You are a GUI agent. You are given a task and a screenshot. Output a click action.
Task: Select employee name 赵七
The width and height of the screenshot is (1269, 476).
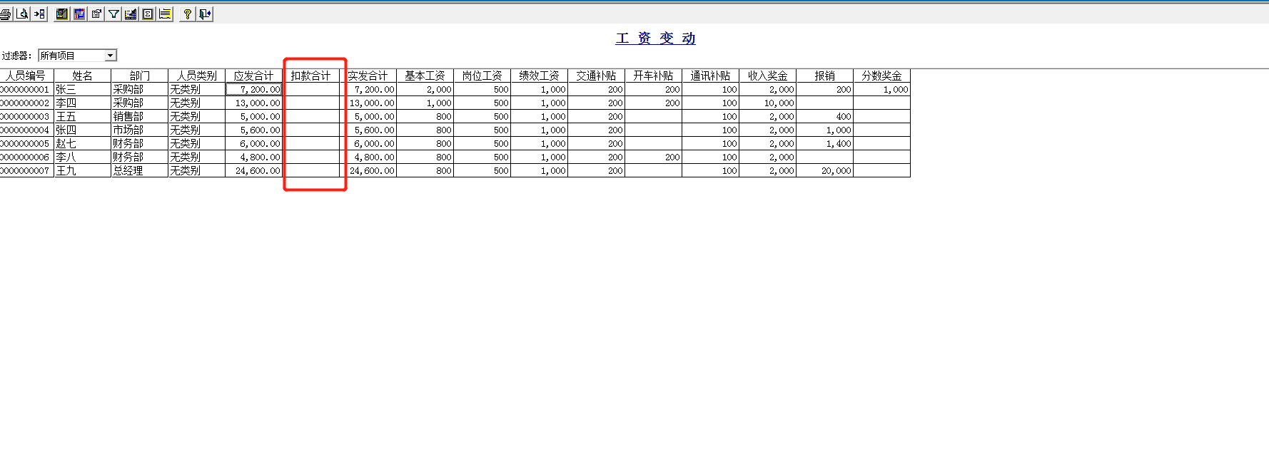82,143
